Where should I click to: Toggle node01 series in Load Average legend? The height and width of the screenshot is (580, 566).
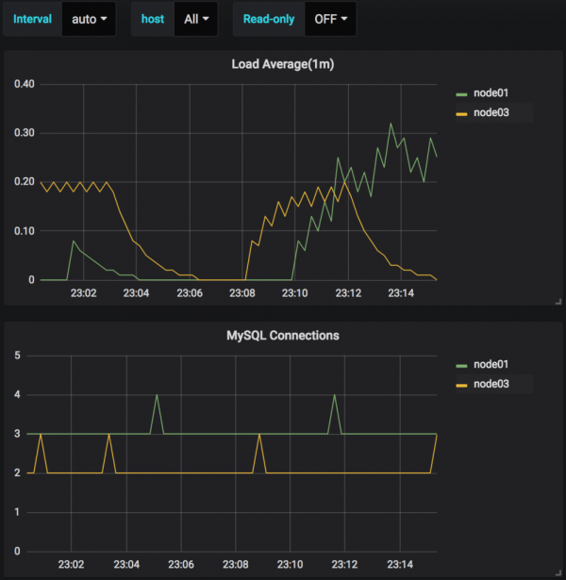[x=492, y=93]
